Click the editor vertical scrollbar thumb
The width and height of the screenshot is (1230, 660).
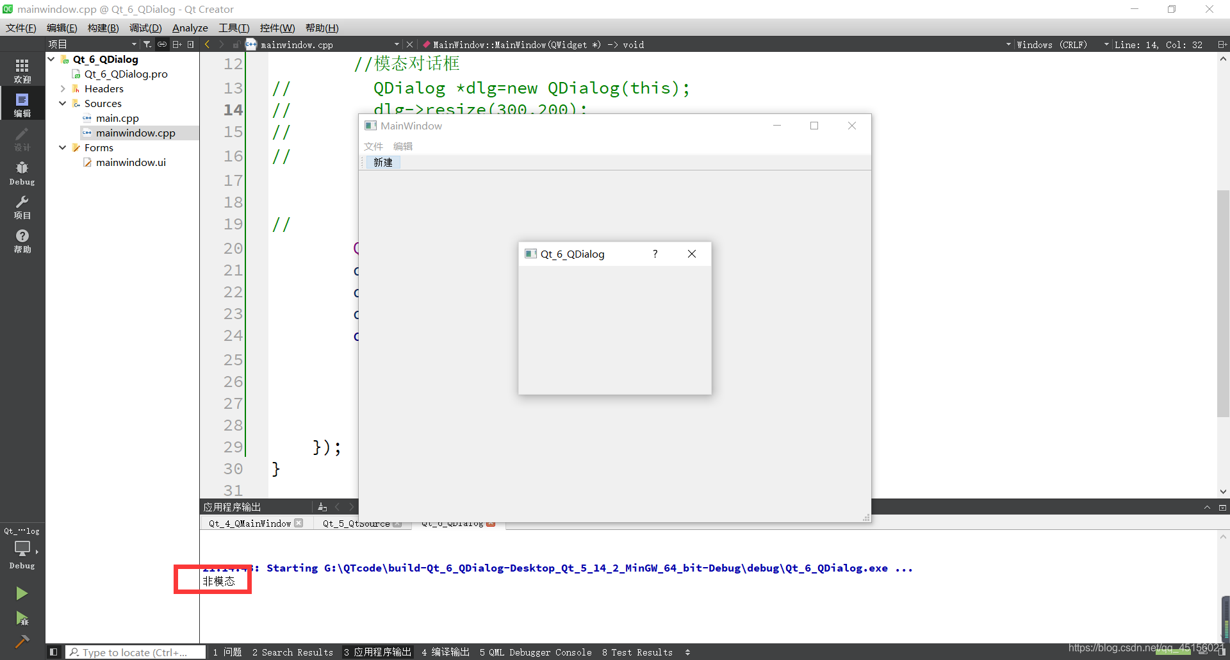point(1223,303)
